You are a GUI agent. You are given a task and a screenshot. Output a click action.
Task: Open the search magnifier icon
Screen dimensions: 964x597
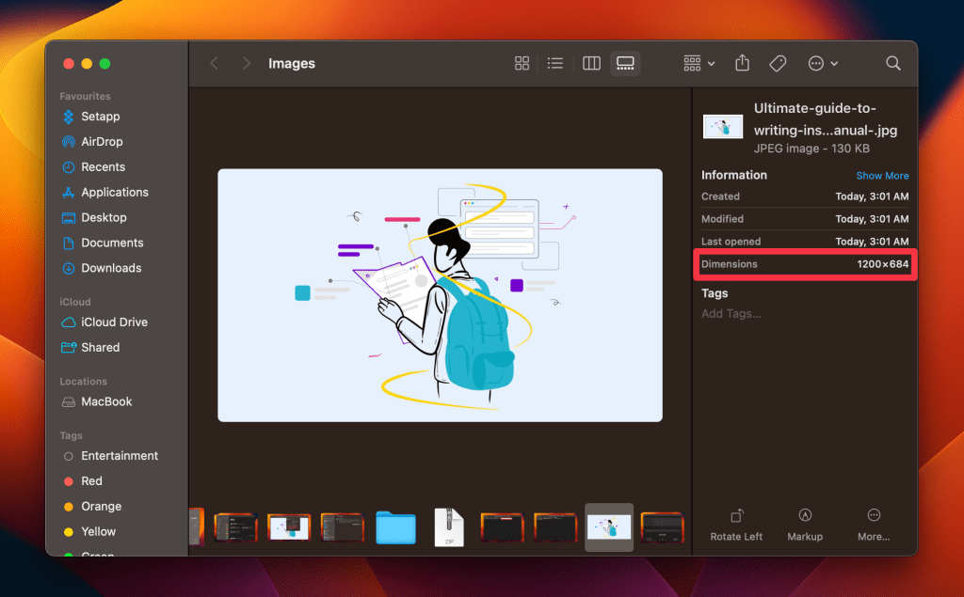(x=892, y=63)
